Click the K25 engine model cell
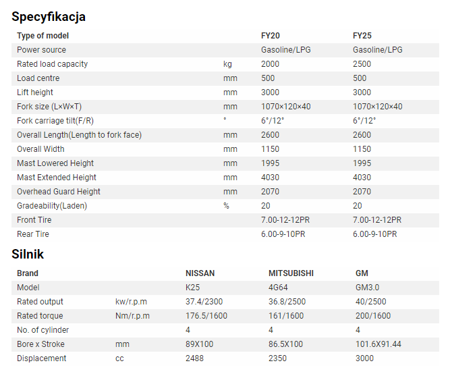Screen dimensions: 450x376 [x=192, y=288]
